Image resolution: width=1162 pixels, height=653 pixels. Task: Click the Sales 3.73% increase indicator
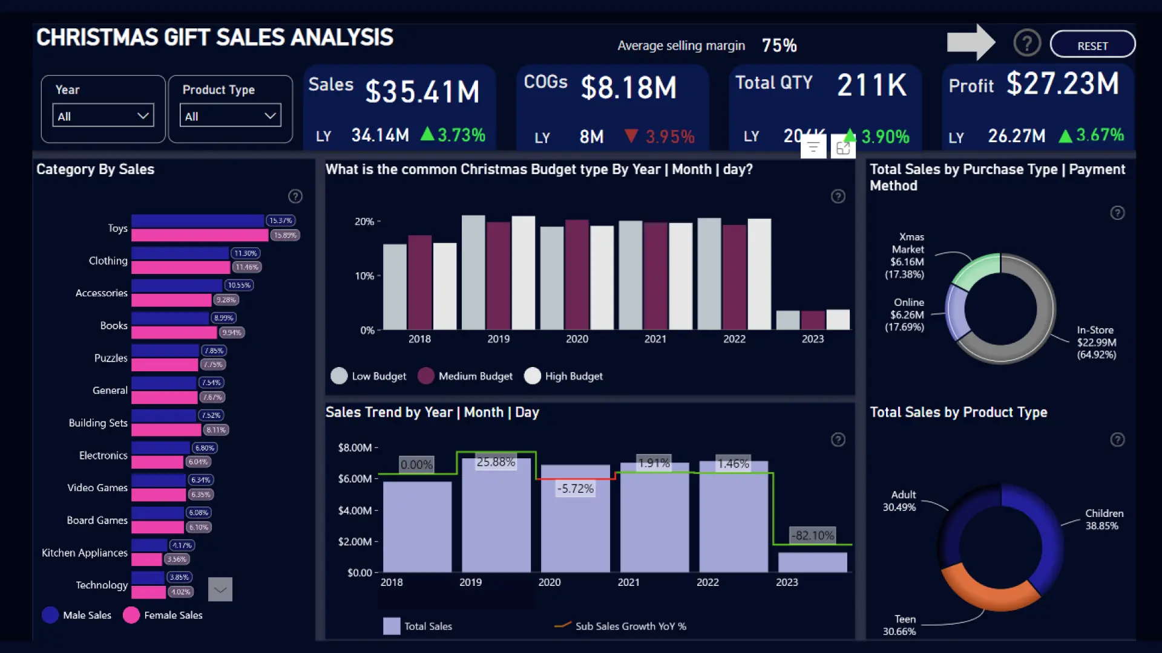(453, 134)
